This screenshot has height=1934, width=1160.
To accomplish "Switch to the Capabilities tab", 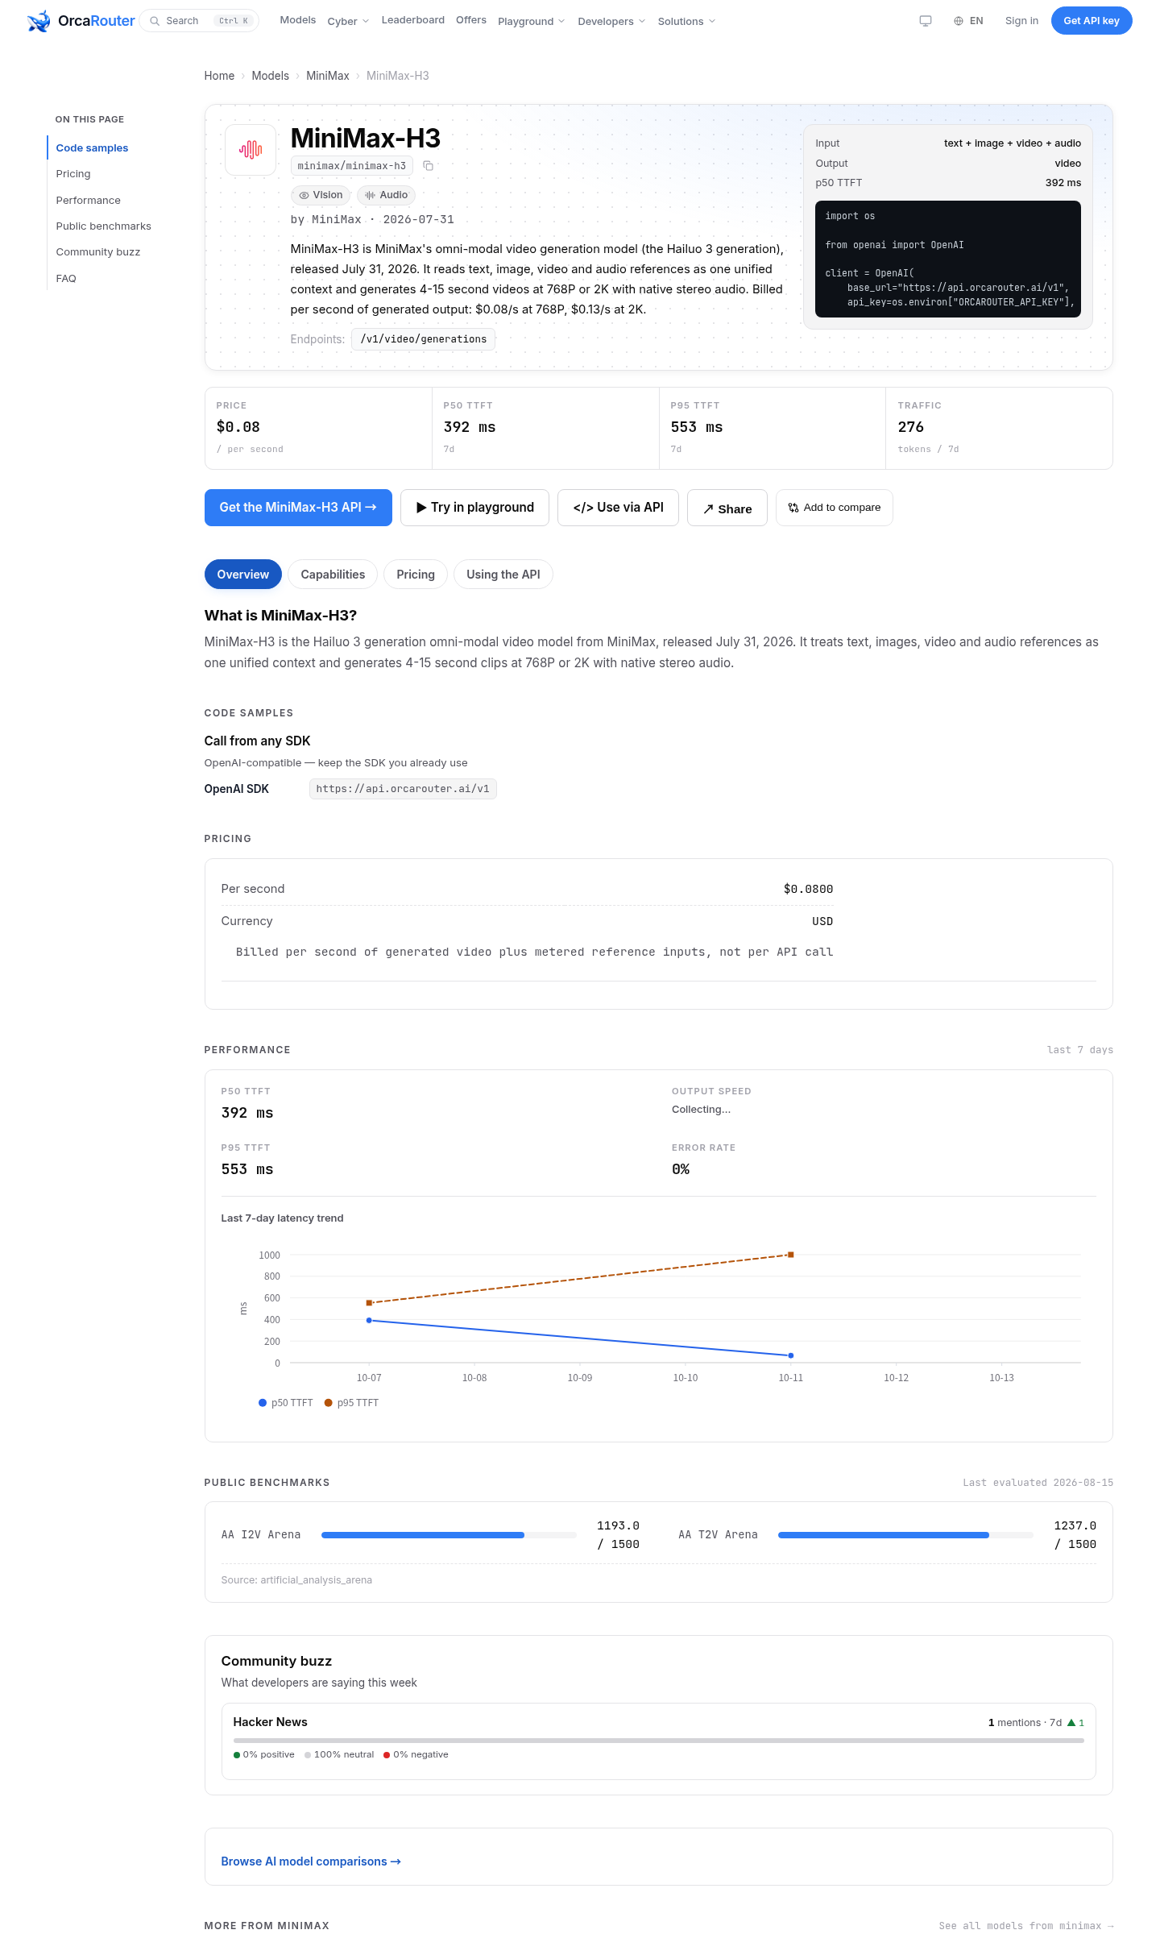I will [x=333, y=575].
